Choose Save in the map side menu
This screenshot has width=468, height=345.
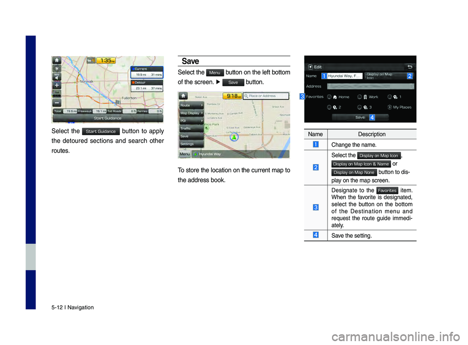[x=191, y=136]
